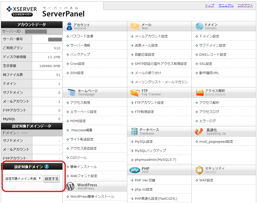Open メーリングリスト・メールマガジン

tap(161, 82)
